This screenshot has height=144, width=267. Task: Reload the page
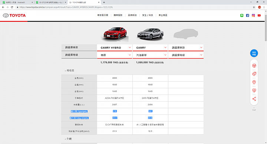point(12,7)
